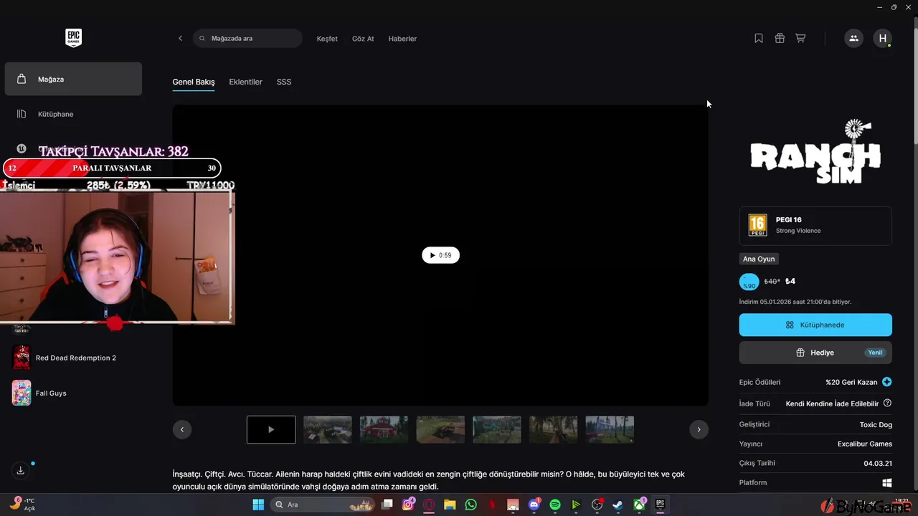The image size is (918, 516).
Task: Select the red barn screenshot thumbnail
Action: coord(384,429)
